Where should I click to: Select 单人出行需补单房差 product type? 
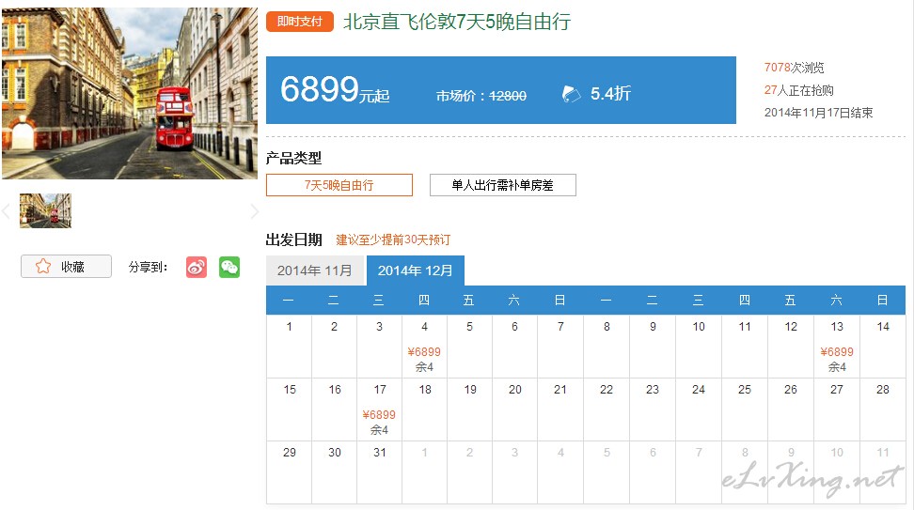point(502,185)
